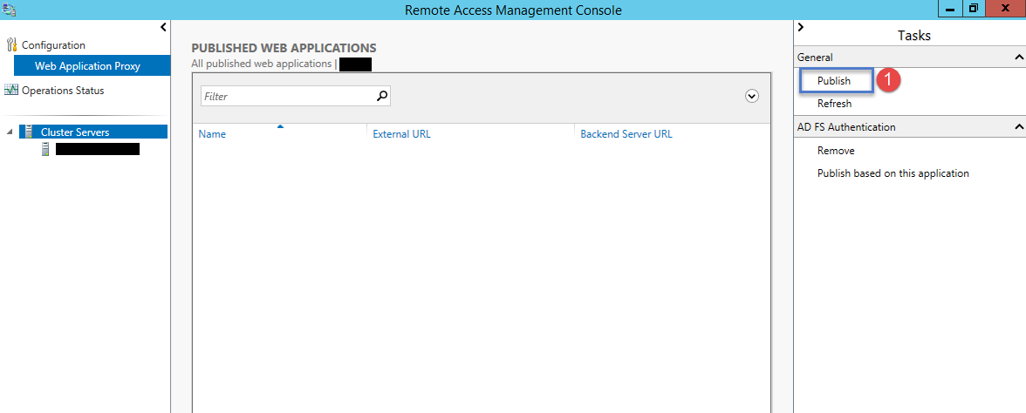This screenshot has height=413, width=1026.
Task: Click the Cluster Servers server icon
Action: pyautogui.click(x=30, y=132)
